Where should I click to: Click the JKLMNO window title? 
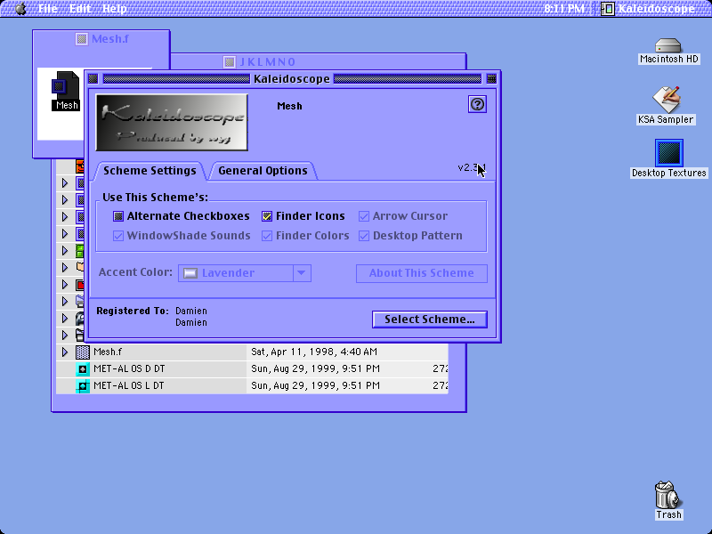[x=267, y=61]
